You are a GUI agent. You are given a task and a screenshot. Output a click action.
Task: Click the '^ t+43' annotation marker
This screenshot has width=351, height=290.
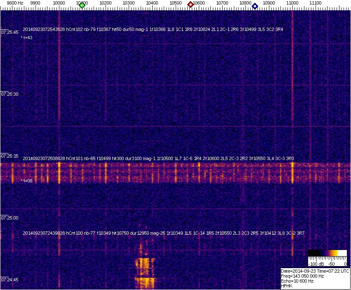pyautogui.click(x=26, y=38)
